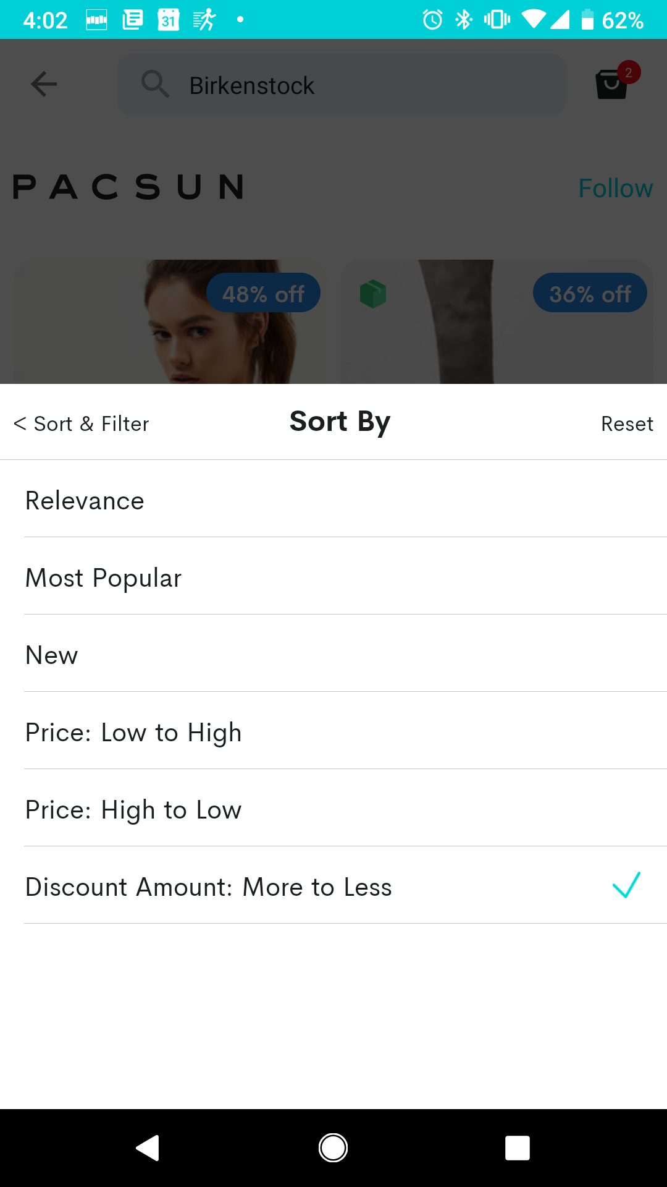Go back to Sort & Filter
The width and height of the screenshot is (667, 1187).
click(82, 424)
